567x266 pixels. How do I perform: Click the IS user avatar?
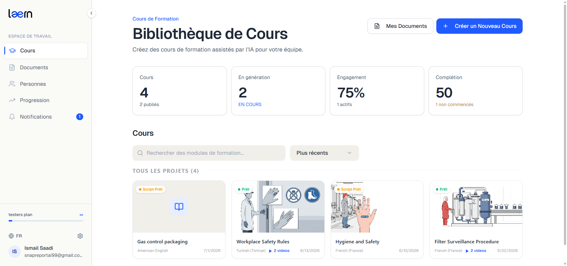pos(14,252)
